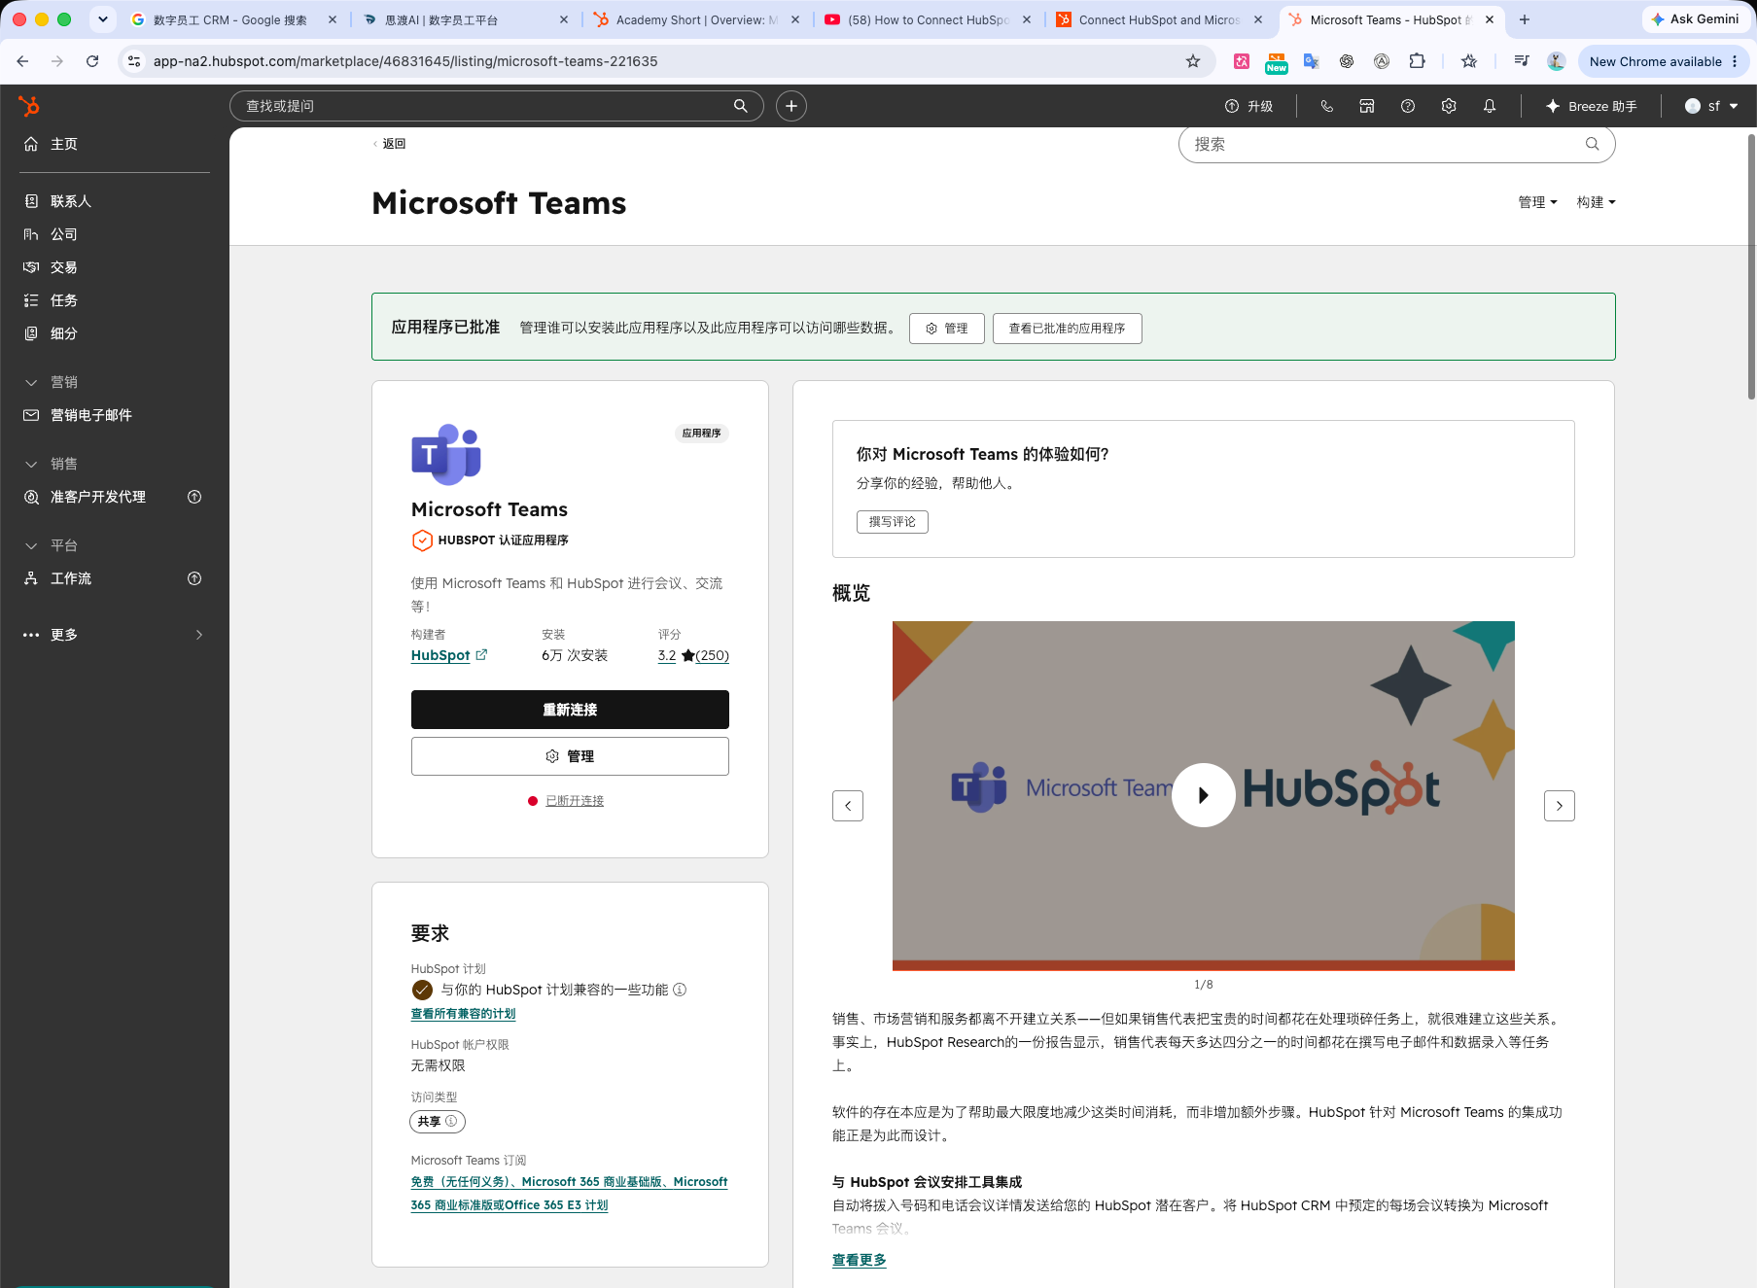Switch to Academy Short Overview tab
This screenshot has width=1757, height=1288.
click(696, 19)
